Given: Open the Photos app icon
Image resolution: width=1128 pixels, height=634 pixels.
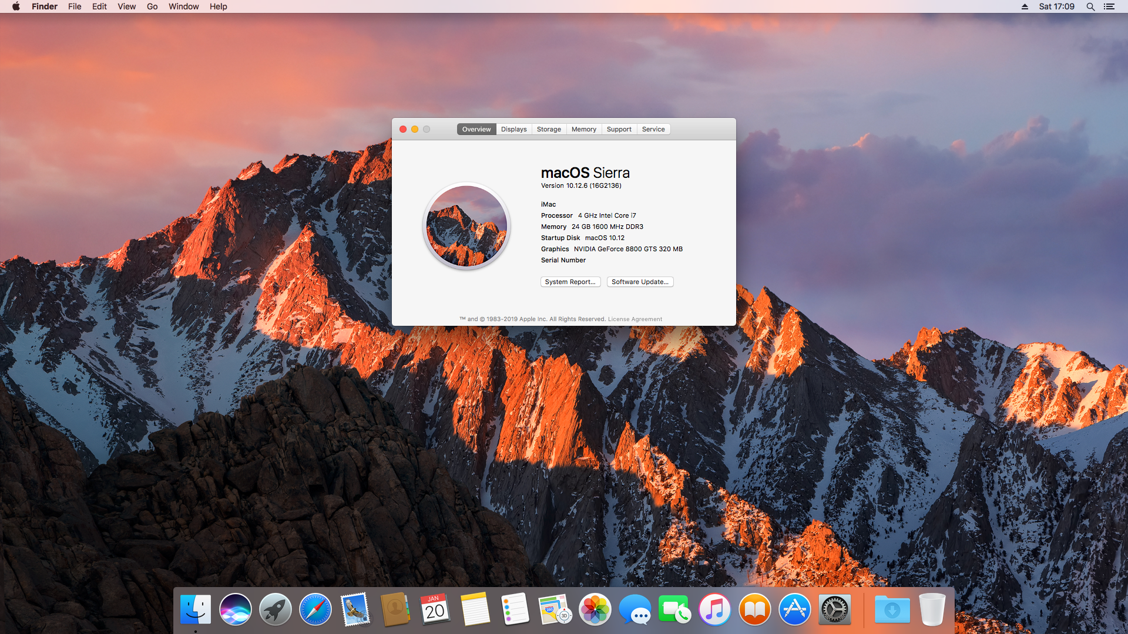Looking at the screenshot, I should [595, 610].
